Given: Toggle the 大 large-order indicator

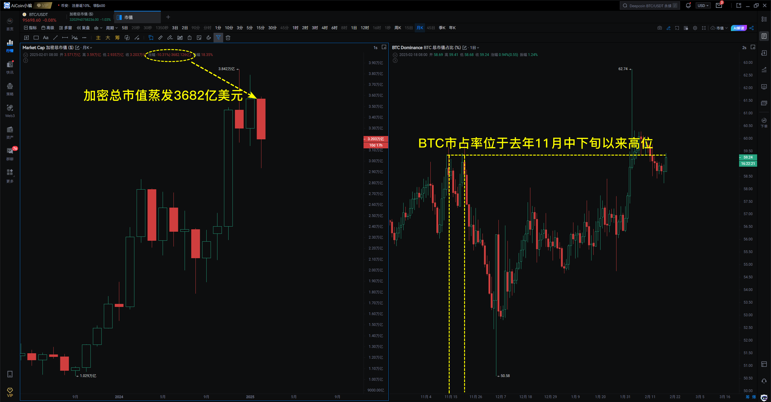Looking at the screenshot, I should pyautogui.click(x=108, y=38).
